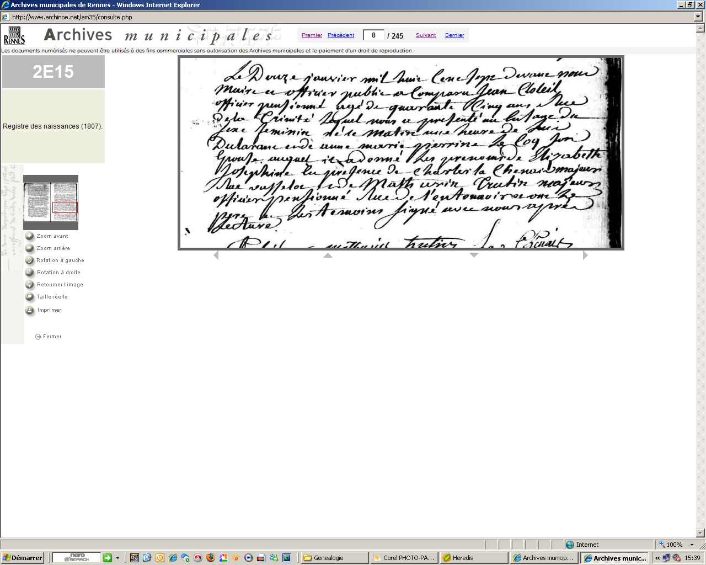This screenshot has width=706, height=565.
Task: Print the document with Imprimer icon
Action: coord(30,311)
